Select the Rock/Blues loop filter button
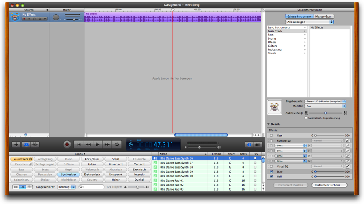 92,159
